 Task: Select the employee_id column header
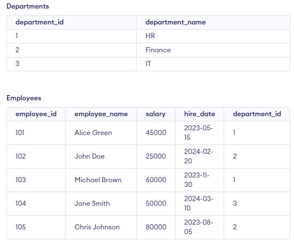coord(36,114)
